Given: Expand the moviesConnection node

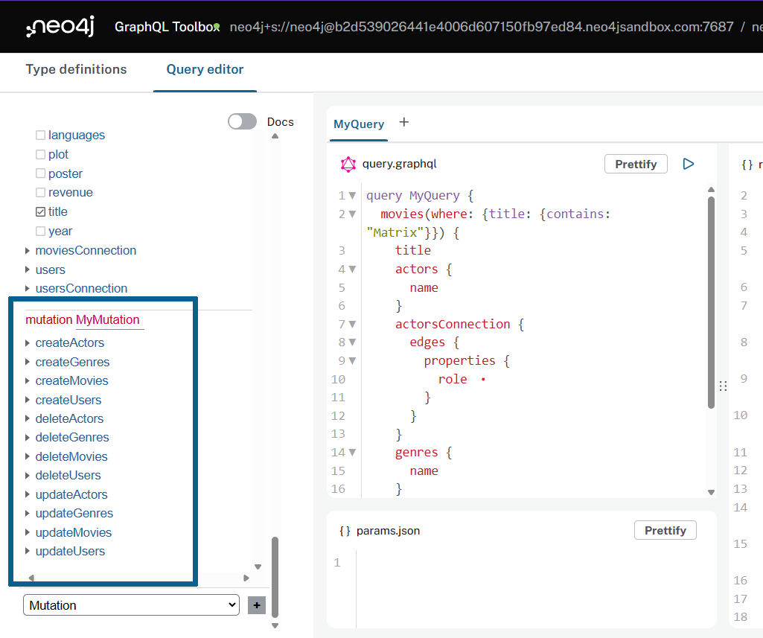Looking at the screenshot, I should pos(28,251).
